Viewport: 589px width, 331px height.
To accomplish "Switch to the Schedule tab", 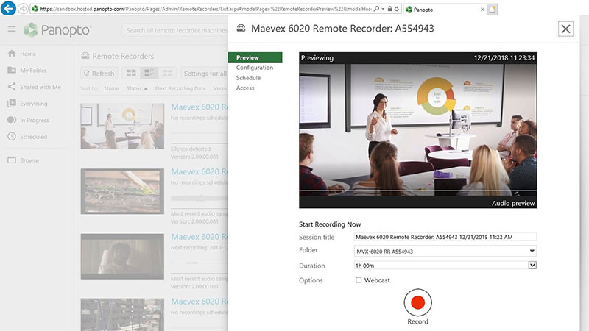I will point(249,78).
